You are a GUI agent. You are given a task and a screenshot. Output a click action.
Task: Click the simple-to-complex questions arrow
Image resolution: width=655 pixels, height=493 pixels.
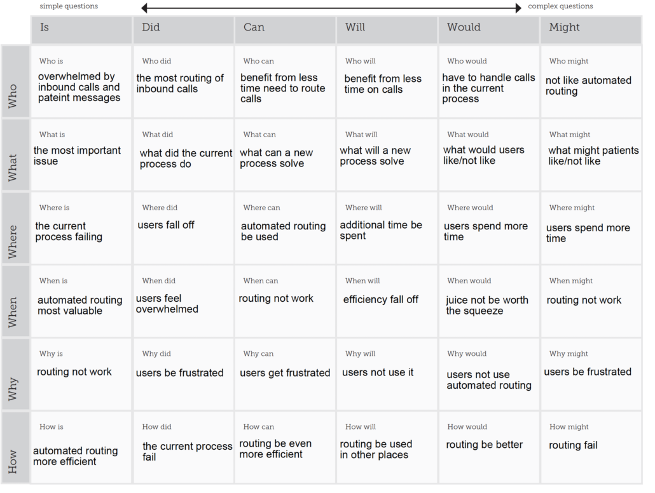pyautogui.click(x=331, y=8)
